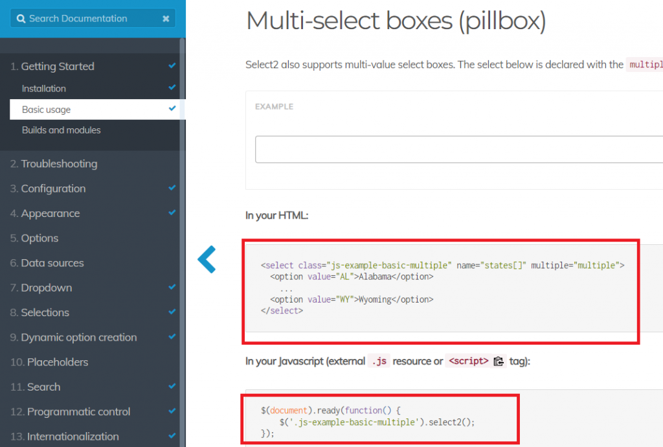Click checkmark beside Programmatic control
Screen dimensions: 663x447
(172, 411)
